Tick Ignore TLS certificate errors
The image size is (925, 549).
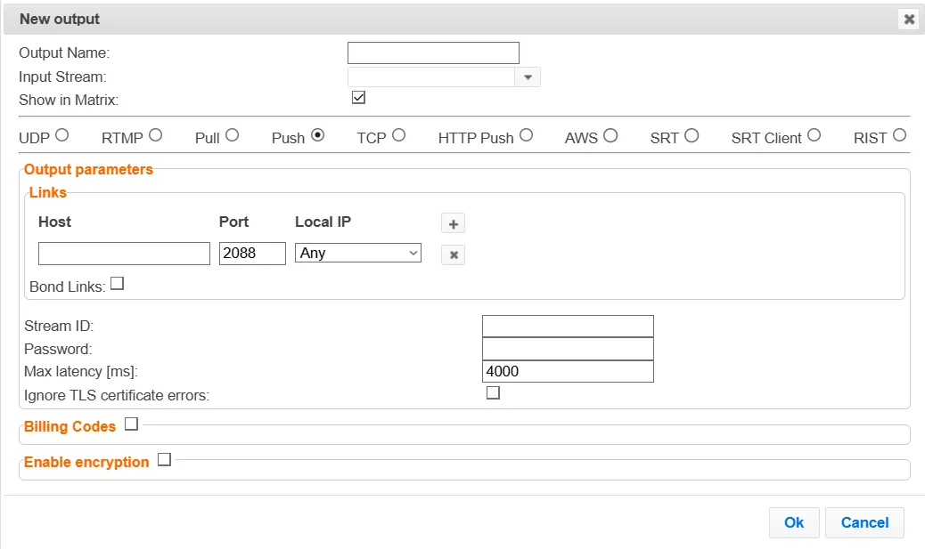493,393
